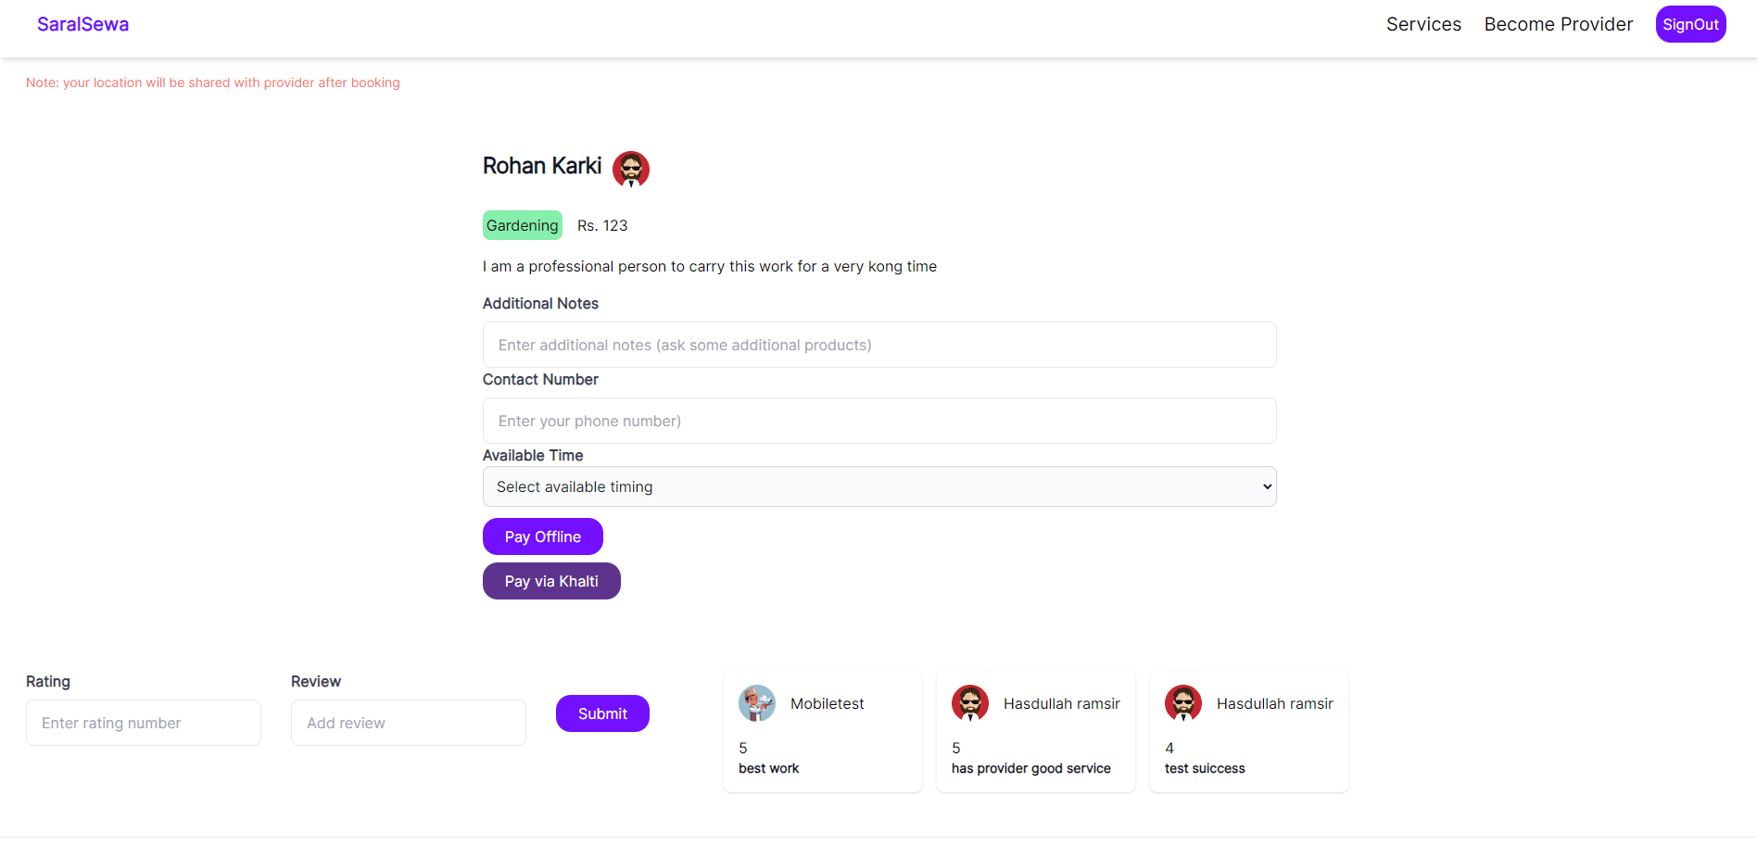Open Services in the navigation bar
This screenshot has width=1757, height=858.
[1422, 24]
